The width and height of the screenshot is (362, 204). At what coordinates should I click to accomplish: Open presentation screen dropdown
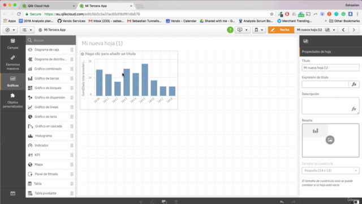coord(243,30)
